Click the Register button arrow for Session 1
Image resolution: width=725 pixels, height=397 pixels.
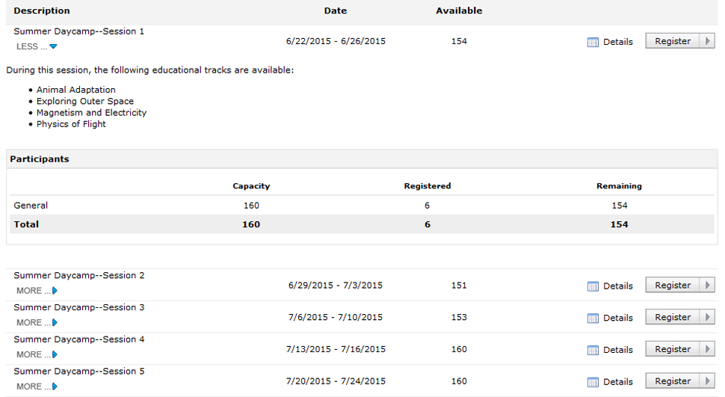tap(707, 42)
